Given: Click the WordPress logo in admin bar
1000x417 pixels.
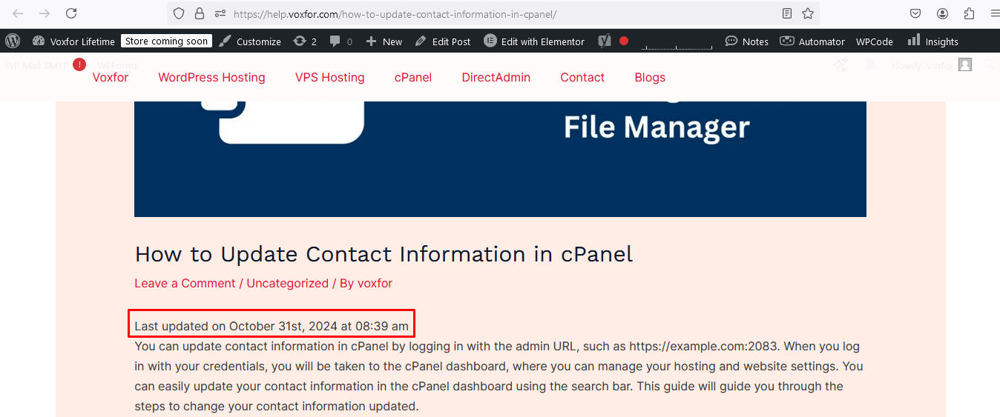Looking at the screenshot, I should 13,41.
